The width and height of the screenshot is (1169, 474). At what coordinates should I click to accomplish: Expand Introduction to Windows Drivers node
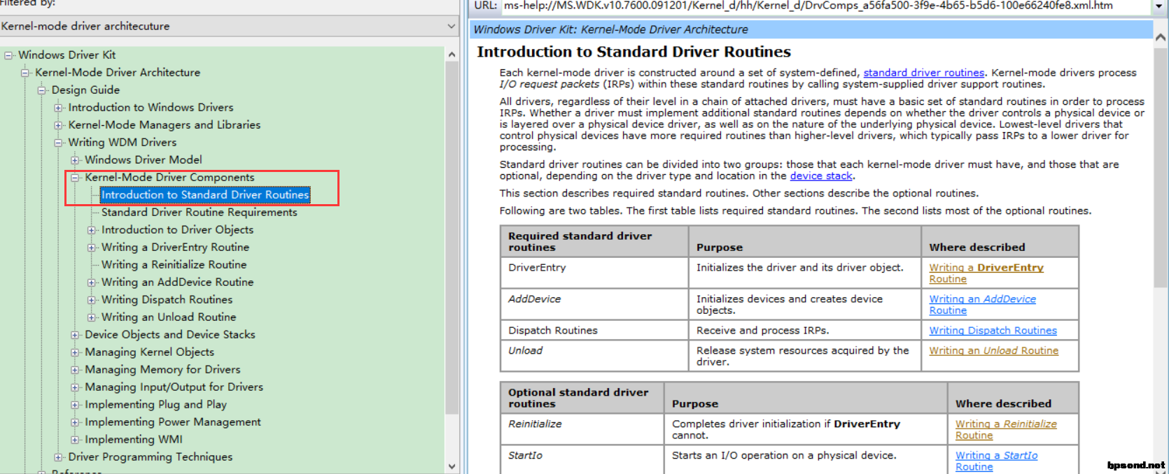59,108
